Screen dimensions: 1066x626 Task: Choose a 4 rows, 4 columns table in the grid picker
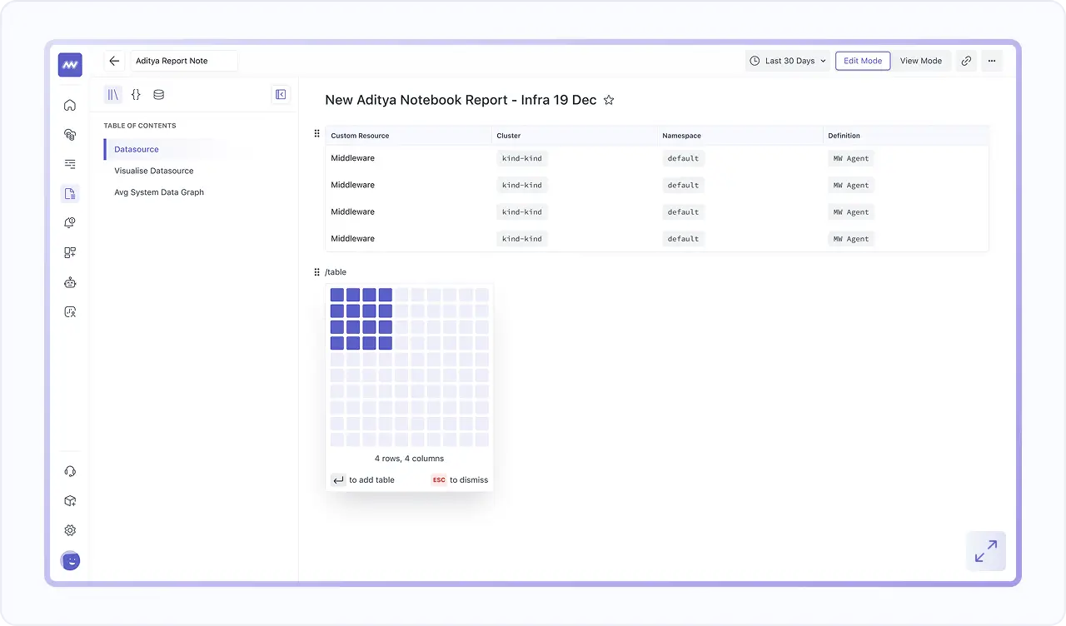[x=385, y=342]
